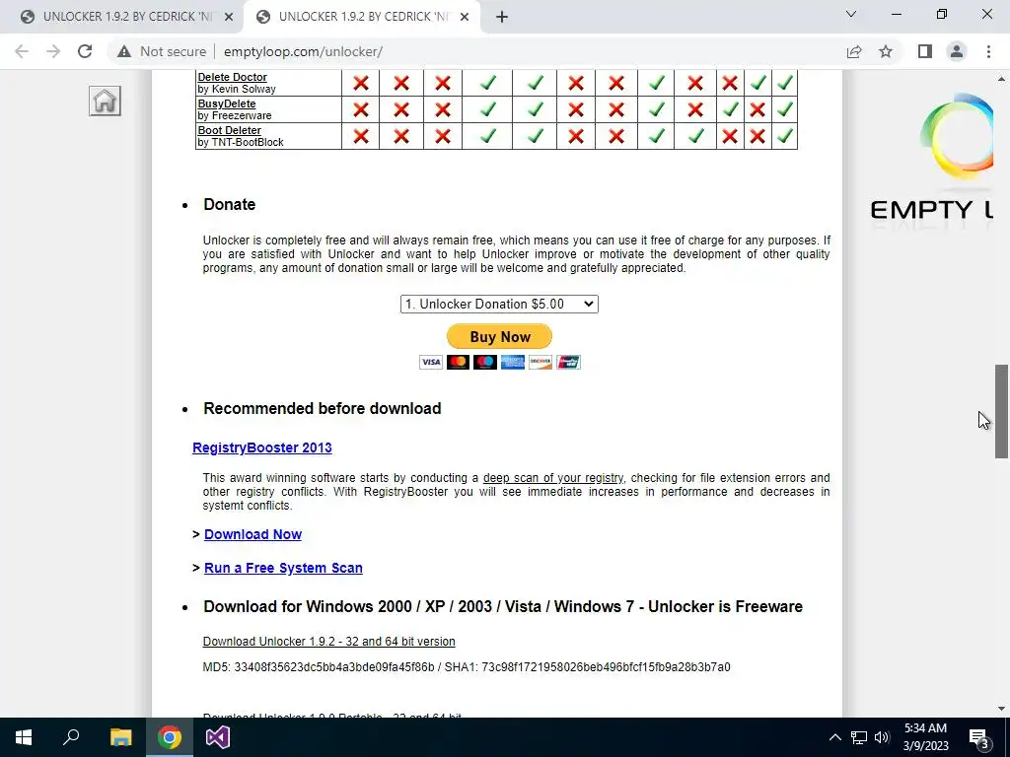
Task: Bookmark this page with the star icon
Action: pos(886,51)
